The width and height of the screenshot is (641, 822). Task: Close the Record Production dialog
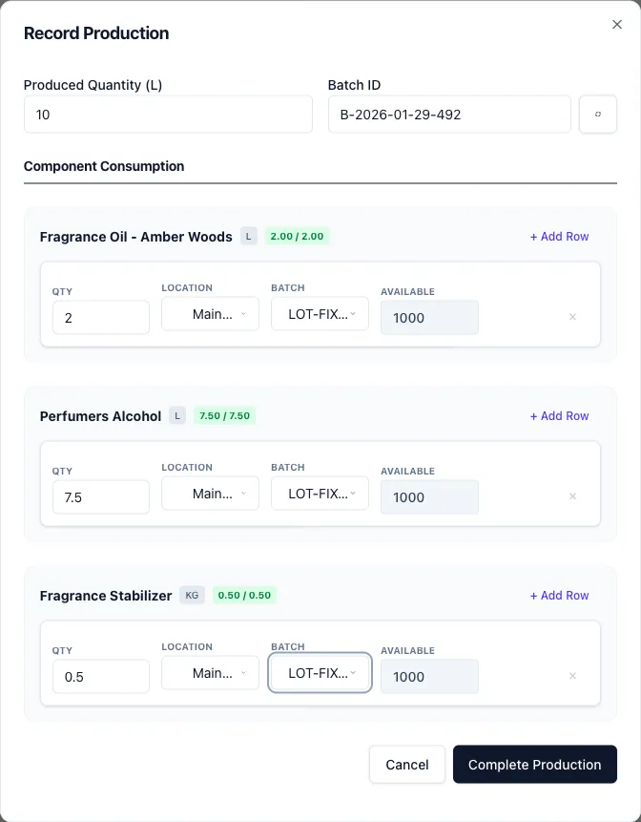tap(617, 25)
